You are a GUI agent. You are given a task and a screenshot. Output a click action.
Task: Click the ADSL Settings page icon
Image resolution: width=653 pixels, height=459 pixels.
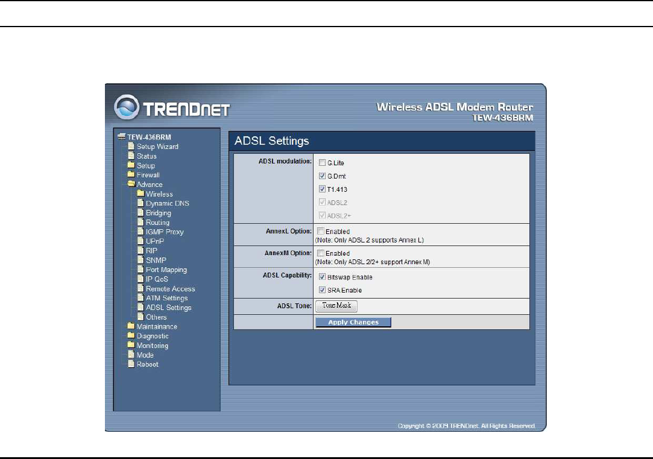point(140,307)
